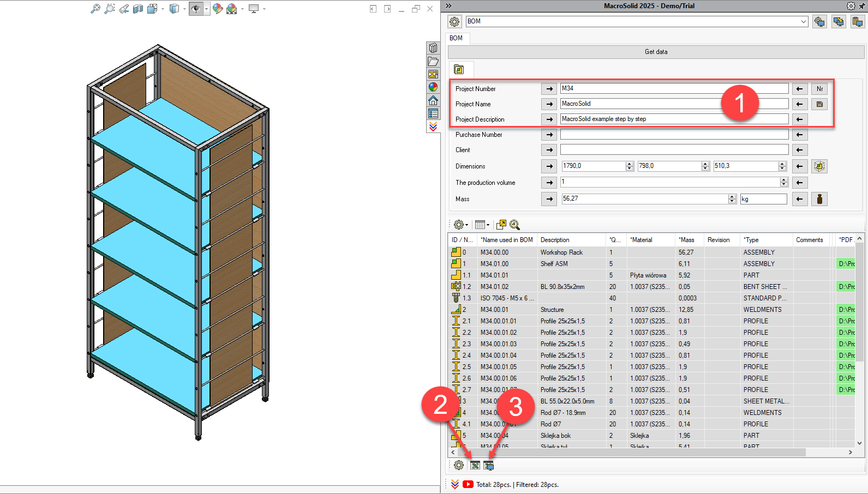Click into the Client field
The image size is (868, 494).
674,149
